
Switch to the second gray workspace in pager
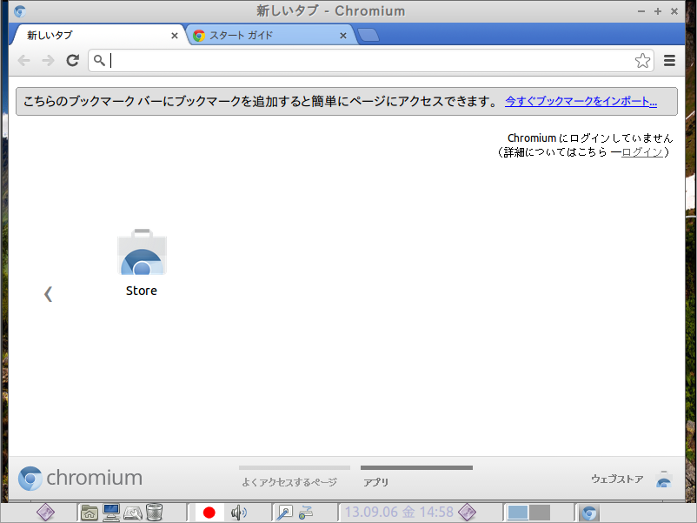pos(540,513)
